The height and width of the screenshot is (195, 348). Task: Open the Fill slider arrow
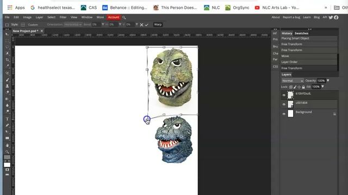pos(323,87)
